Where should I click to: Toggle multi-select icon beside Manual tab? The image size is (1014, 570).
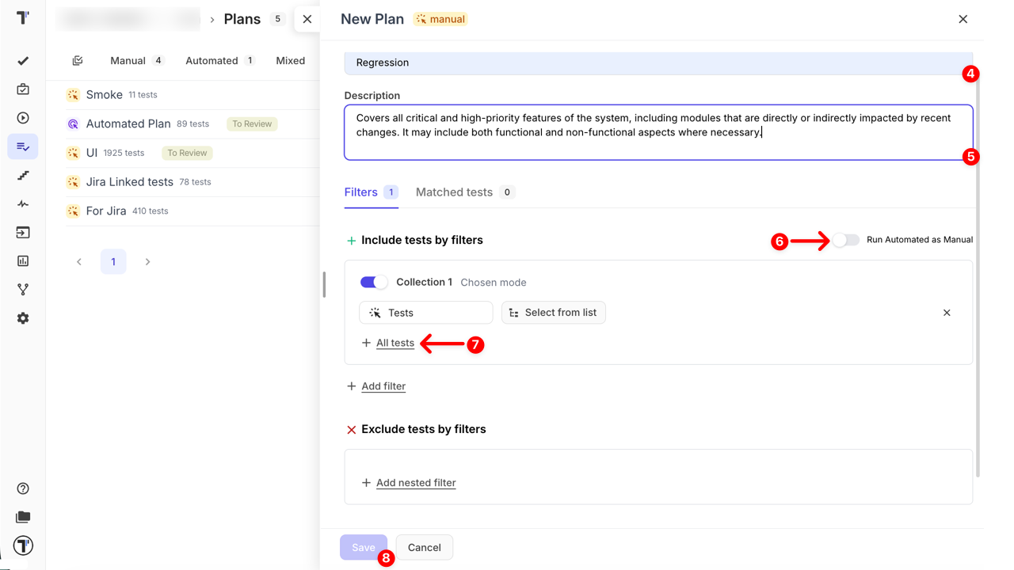click(78, 61)
